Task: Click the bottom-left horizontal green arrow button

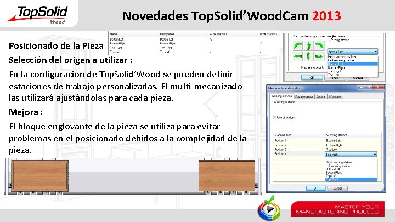Action: 298,56
